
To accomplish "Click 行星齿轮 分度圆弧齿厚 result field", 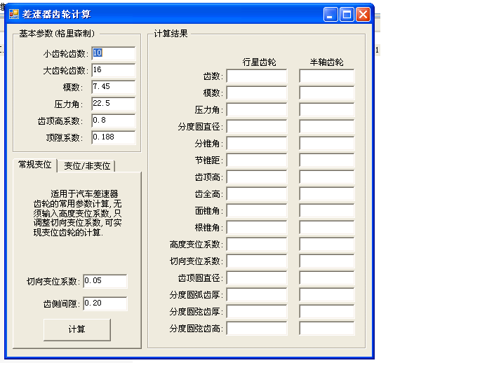I will (257, 295).
